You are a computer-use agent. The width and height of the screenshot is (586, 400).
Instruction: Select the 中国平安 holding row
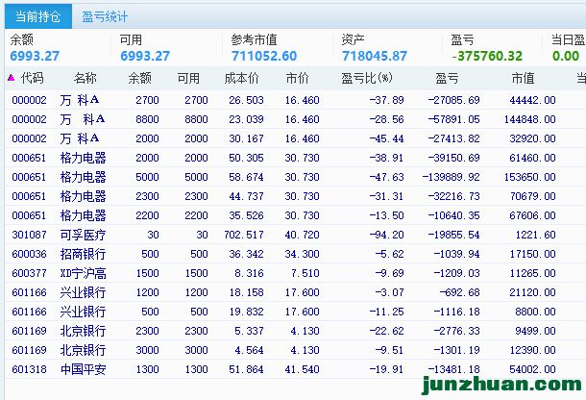pos(83,369)
